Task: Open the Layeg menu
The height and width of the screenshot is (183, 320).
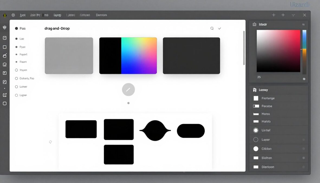Action: 57,15
